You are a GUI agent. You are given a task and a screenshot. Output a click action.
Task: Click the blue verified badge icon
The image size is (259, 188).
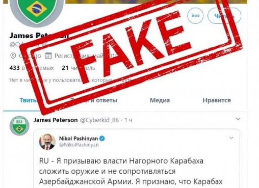pos(102,138)
